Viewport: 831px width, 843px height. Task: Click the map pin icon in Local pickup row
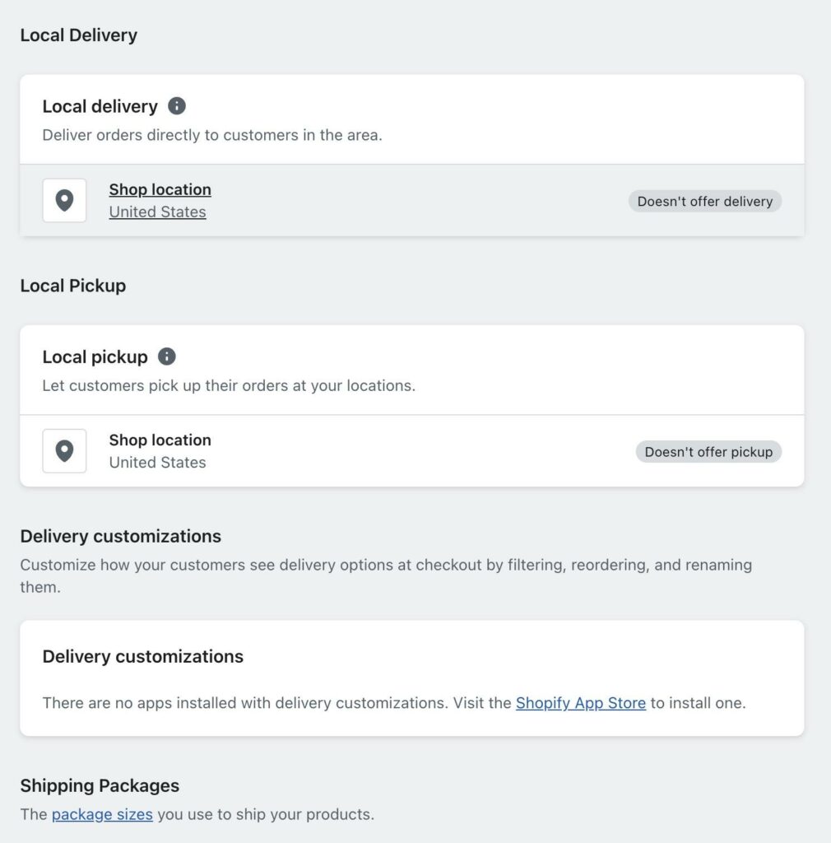click(64, 451)
